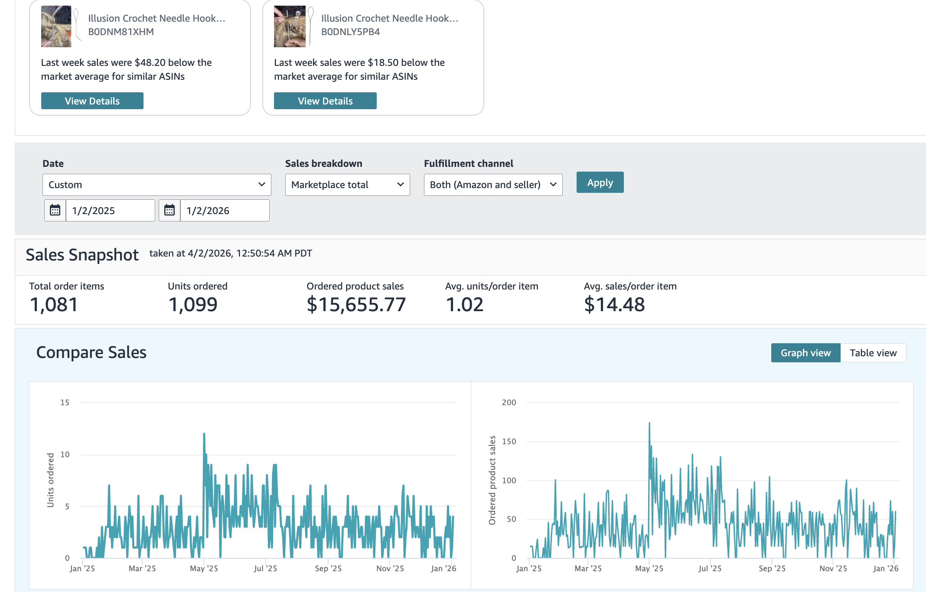The image size is (926, 592).
Task: Click the May '25 spike in sales chart
Action: tap(649, 424)
